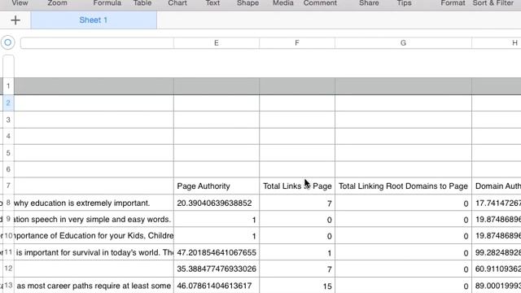
Task: Click Domain Authority value 17.74
Action: click(497, 203)
